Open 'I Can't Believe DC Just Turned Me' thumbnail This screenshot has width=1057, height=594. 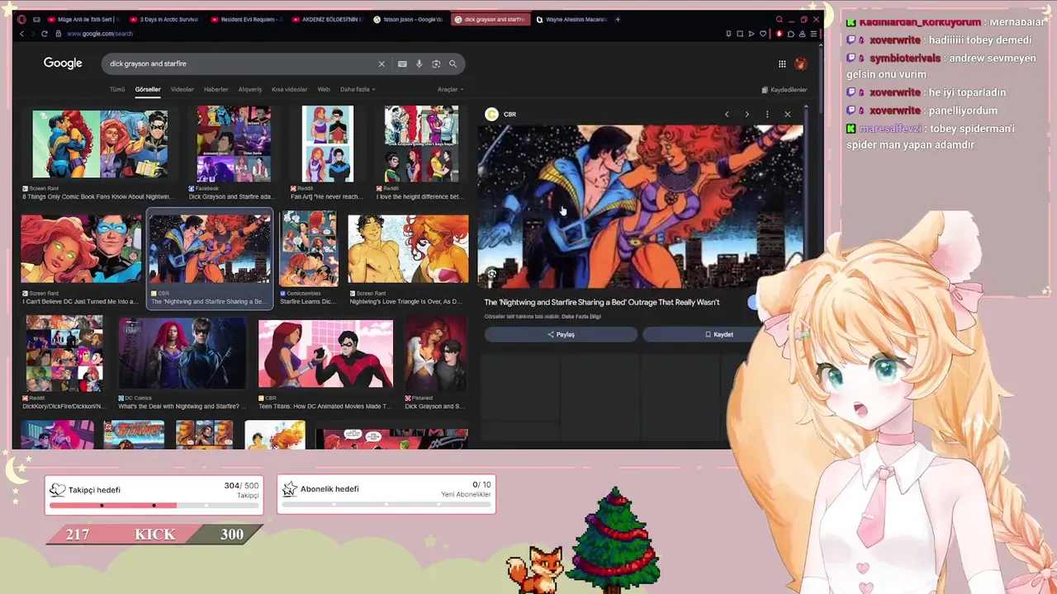tap(81, 249)
